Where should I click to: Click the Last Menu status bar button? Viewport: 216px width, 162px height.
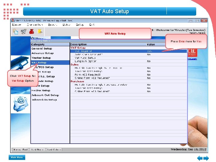coord(37,150)
